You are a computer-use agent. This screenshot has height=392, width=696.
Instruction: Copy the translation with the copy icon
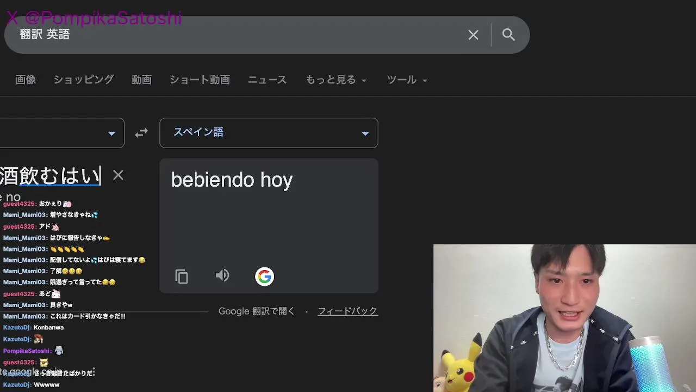coord(182,277)
